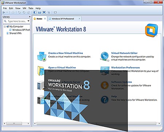Collapse the My Computer tree node

pos(5,27)
